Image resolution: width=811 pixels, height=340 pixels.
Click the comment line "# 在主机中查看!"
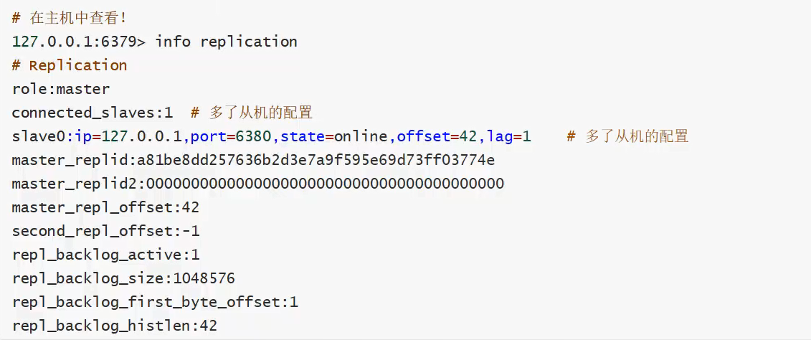(69, 18)
